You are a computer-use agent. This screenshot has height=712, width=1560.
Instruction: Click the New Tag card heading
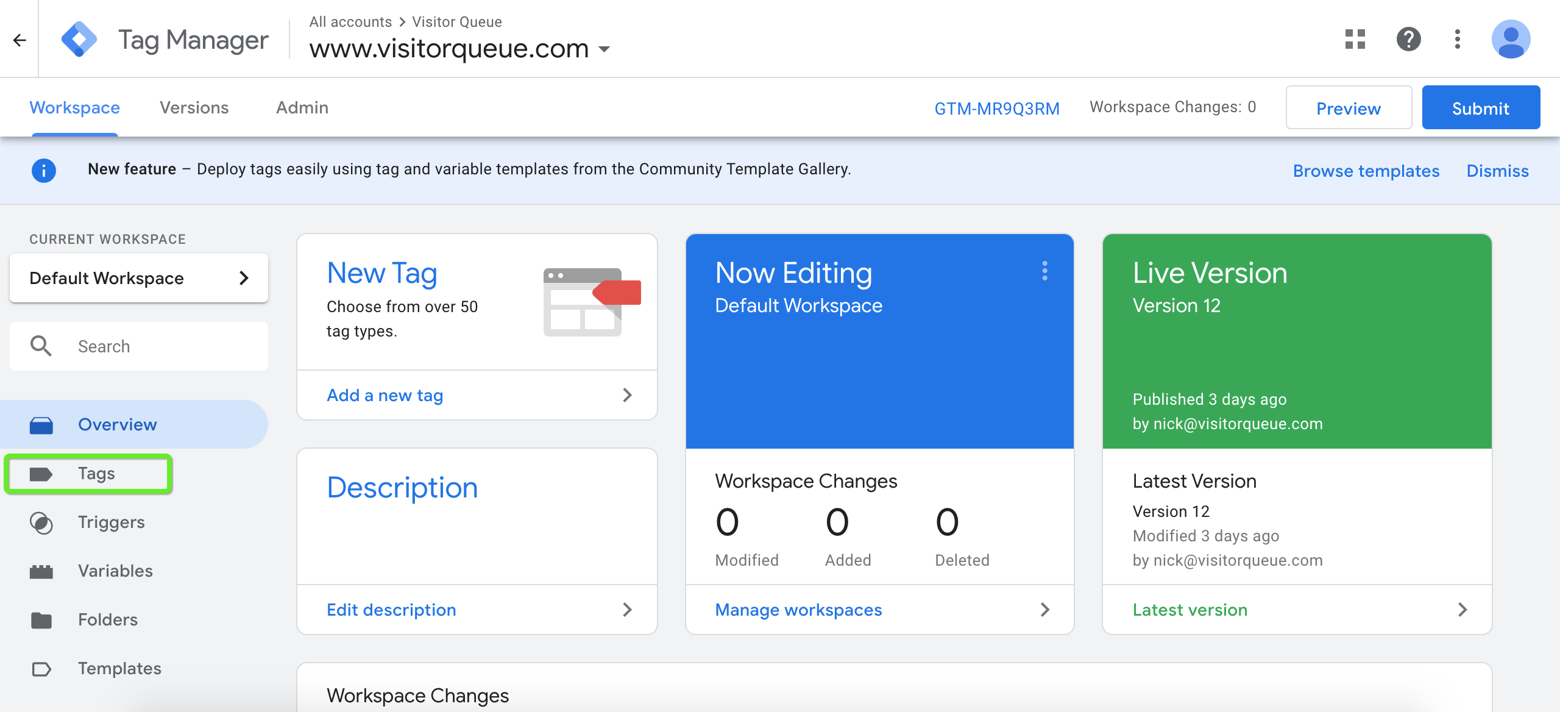pos(382,273)
